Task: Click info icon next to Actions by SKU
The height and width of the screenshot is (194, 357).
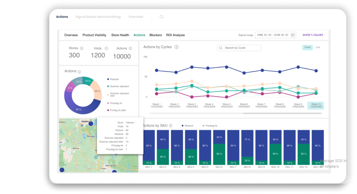Action: coord(171,125)
